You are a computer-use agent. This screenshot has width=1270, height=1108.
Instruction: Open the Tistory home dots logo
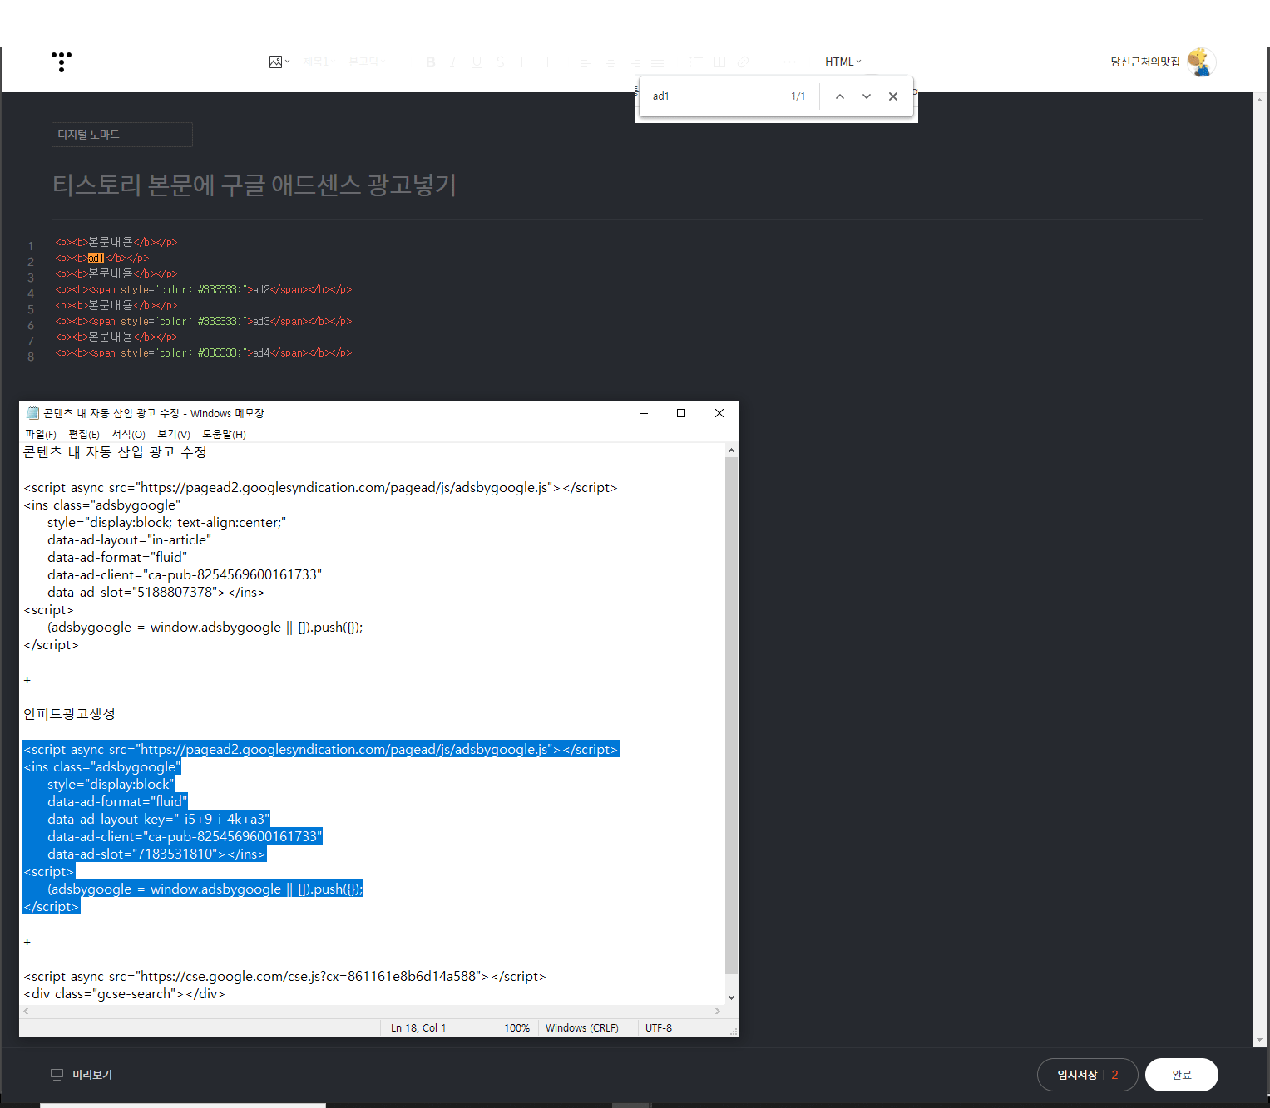coord(61,62)
